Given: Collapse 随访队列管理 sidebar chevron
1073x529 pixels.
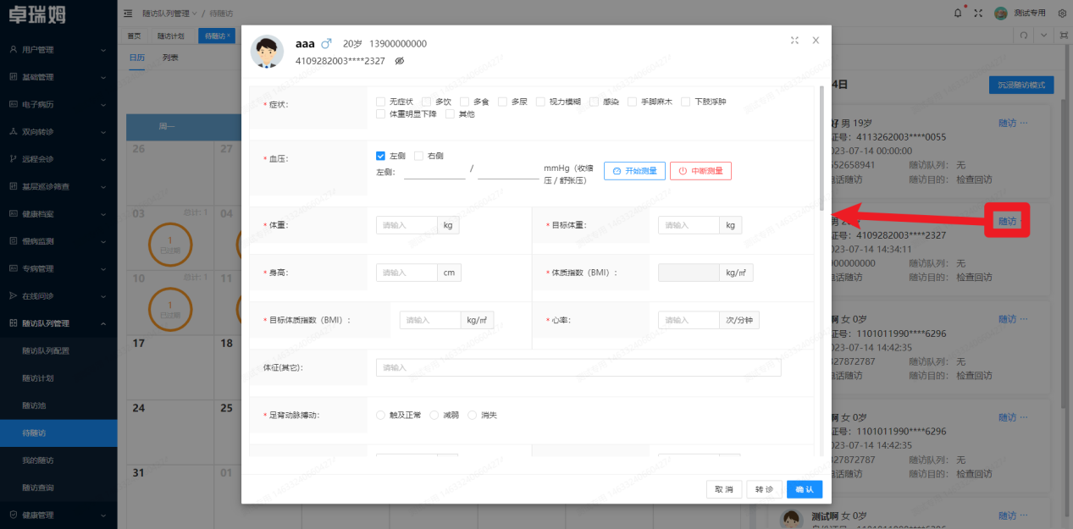Looking at the screenshot, I should [103, 322].
